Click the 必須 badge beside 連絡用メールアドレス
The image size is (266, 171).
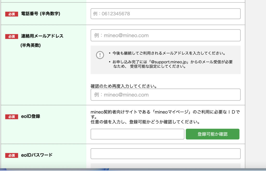(11, 36)
